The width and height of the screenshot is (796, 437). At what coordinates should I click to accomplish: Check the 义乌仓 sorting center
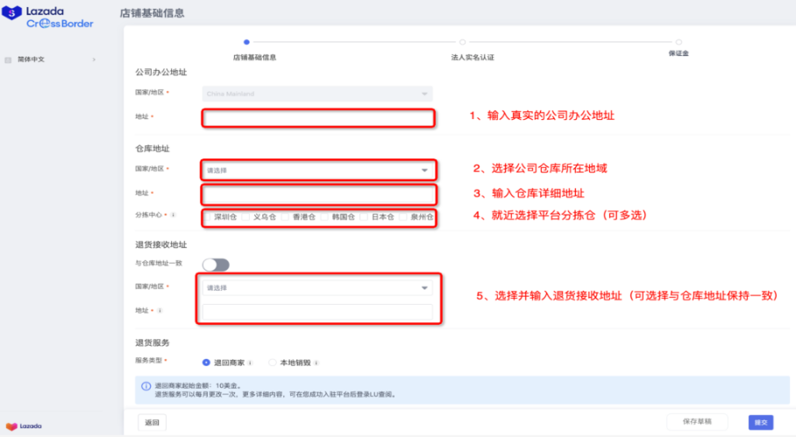click(x=246, y=217)
